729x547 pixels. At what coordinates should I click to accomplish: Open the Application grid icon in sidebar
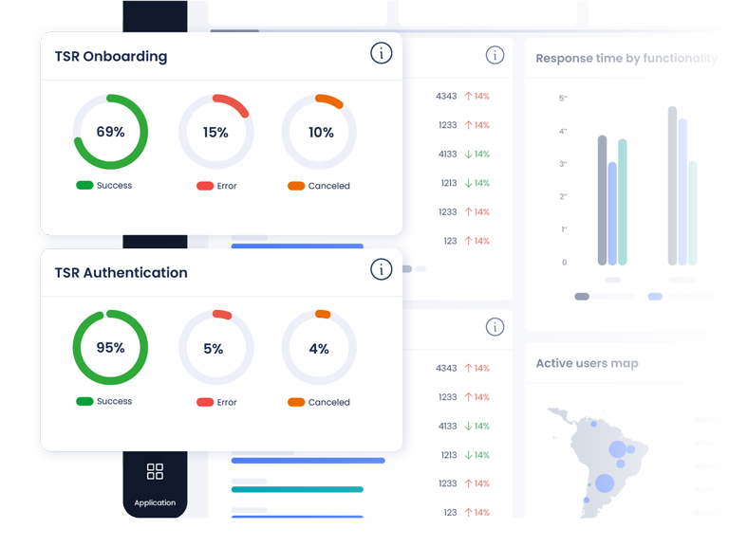[155, 472]
